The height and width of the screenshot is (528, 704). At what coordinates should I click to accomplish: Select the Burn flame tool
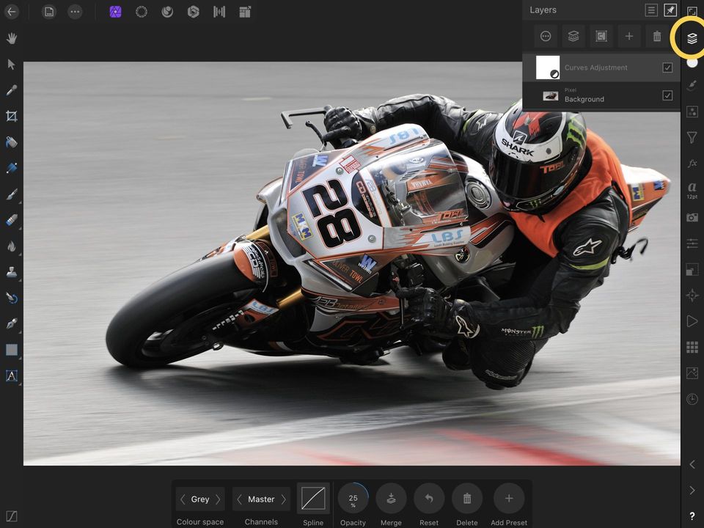[12, 246]
